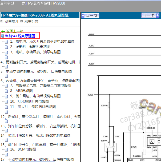Open 9、倒车雷达、电动后视镜电路图
The width and height of the screenshot is (161, 162).
pos(35,96)
